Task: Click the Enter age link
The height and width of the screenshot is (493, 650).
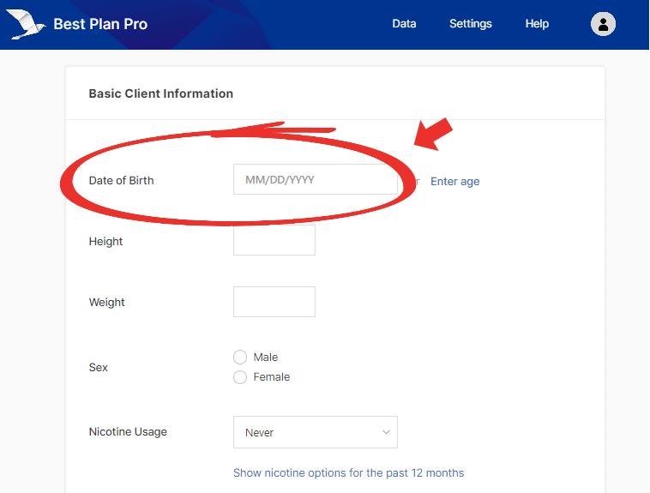Action: [454, 181]
